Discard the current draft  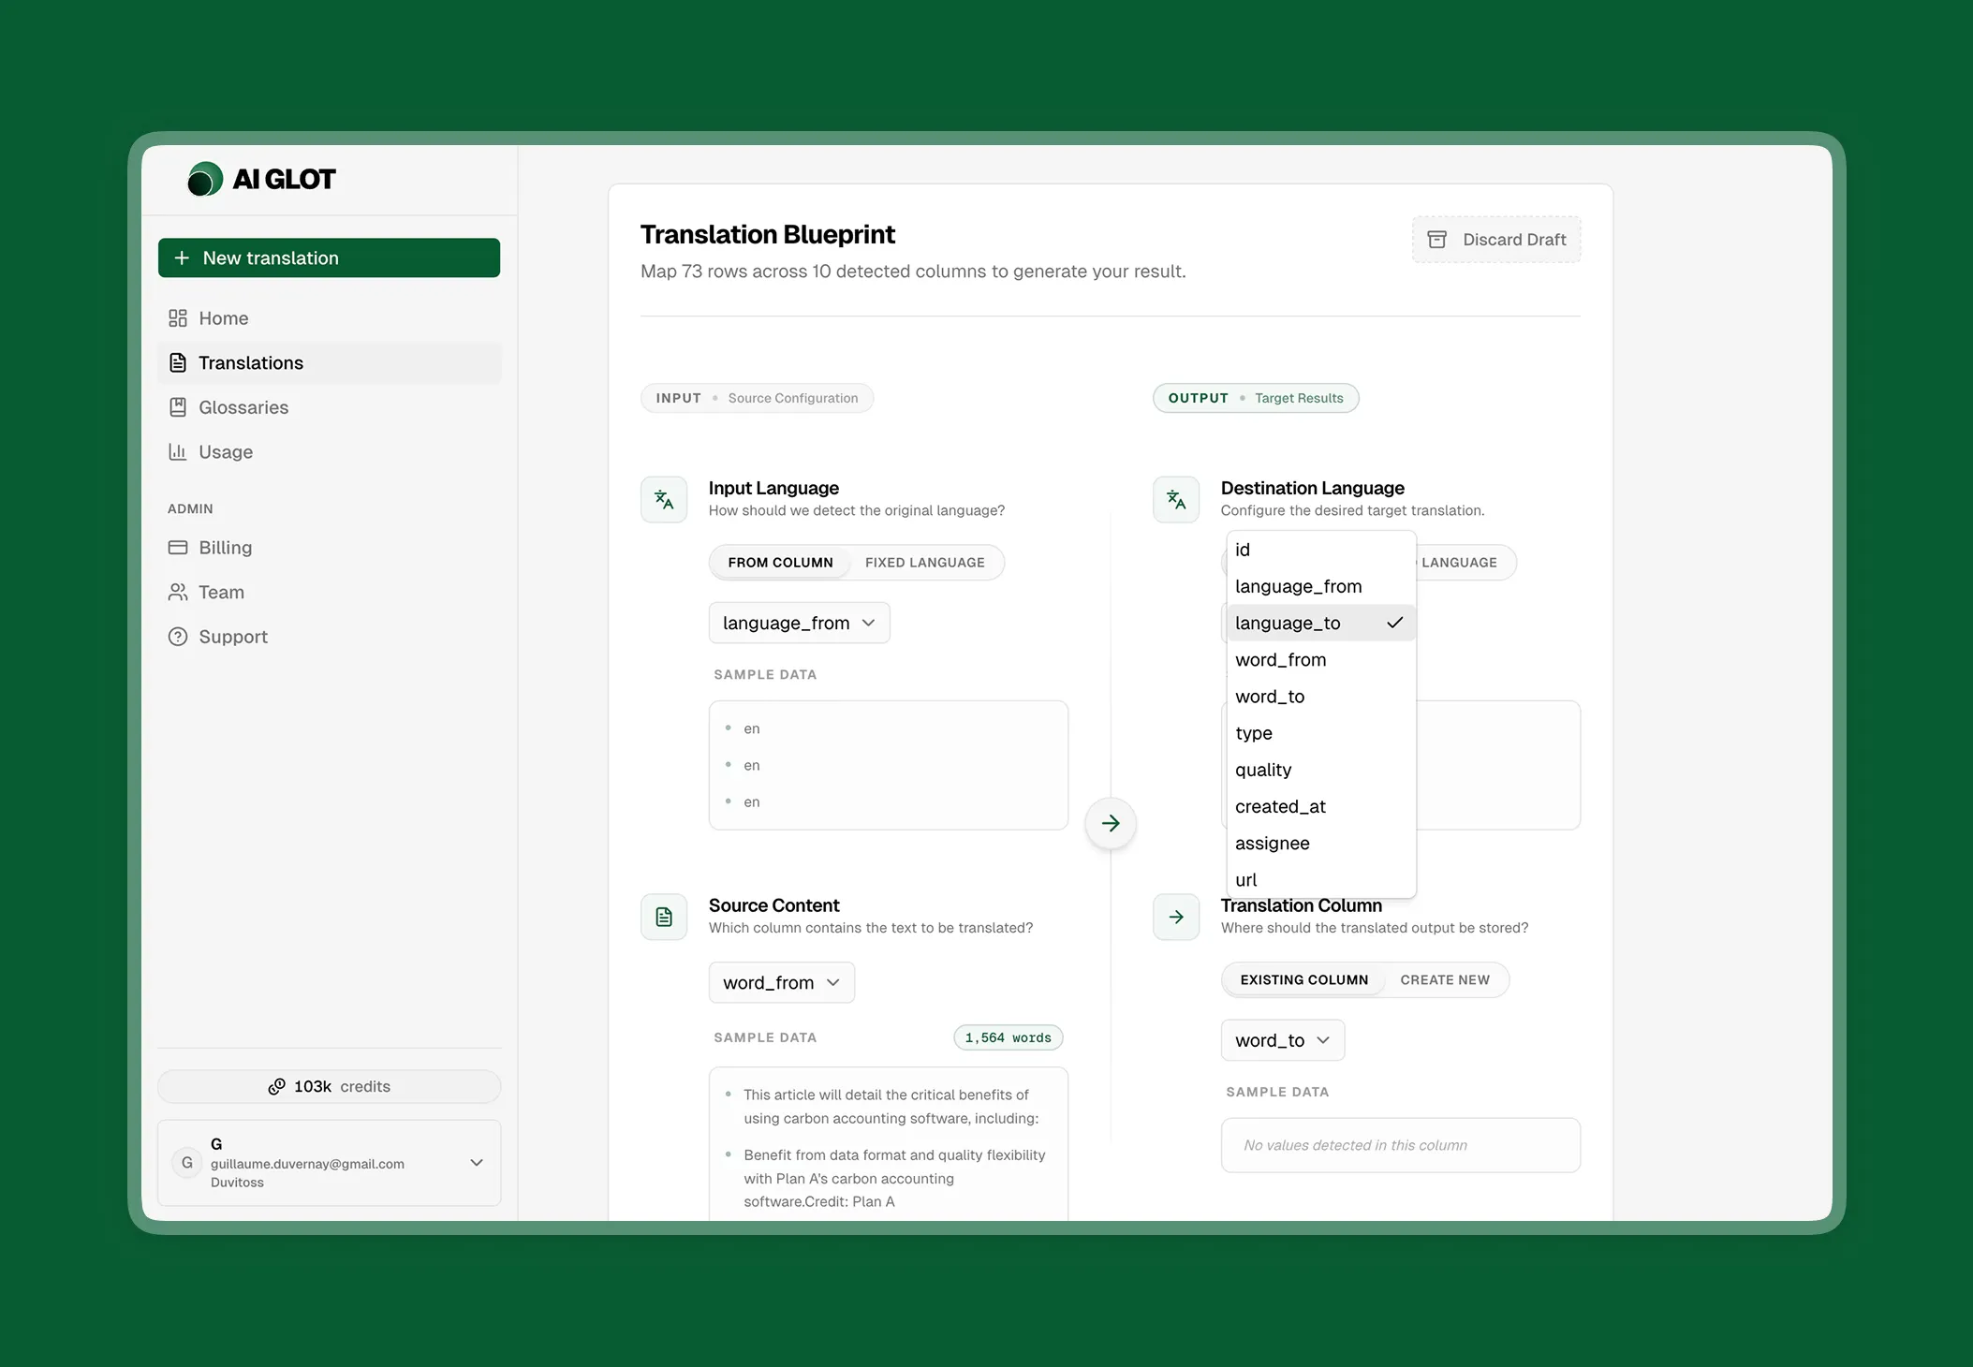(1495, 239)
